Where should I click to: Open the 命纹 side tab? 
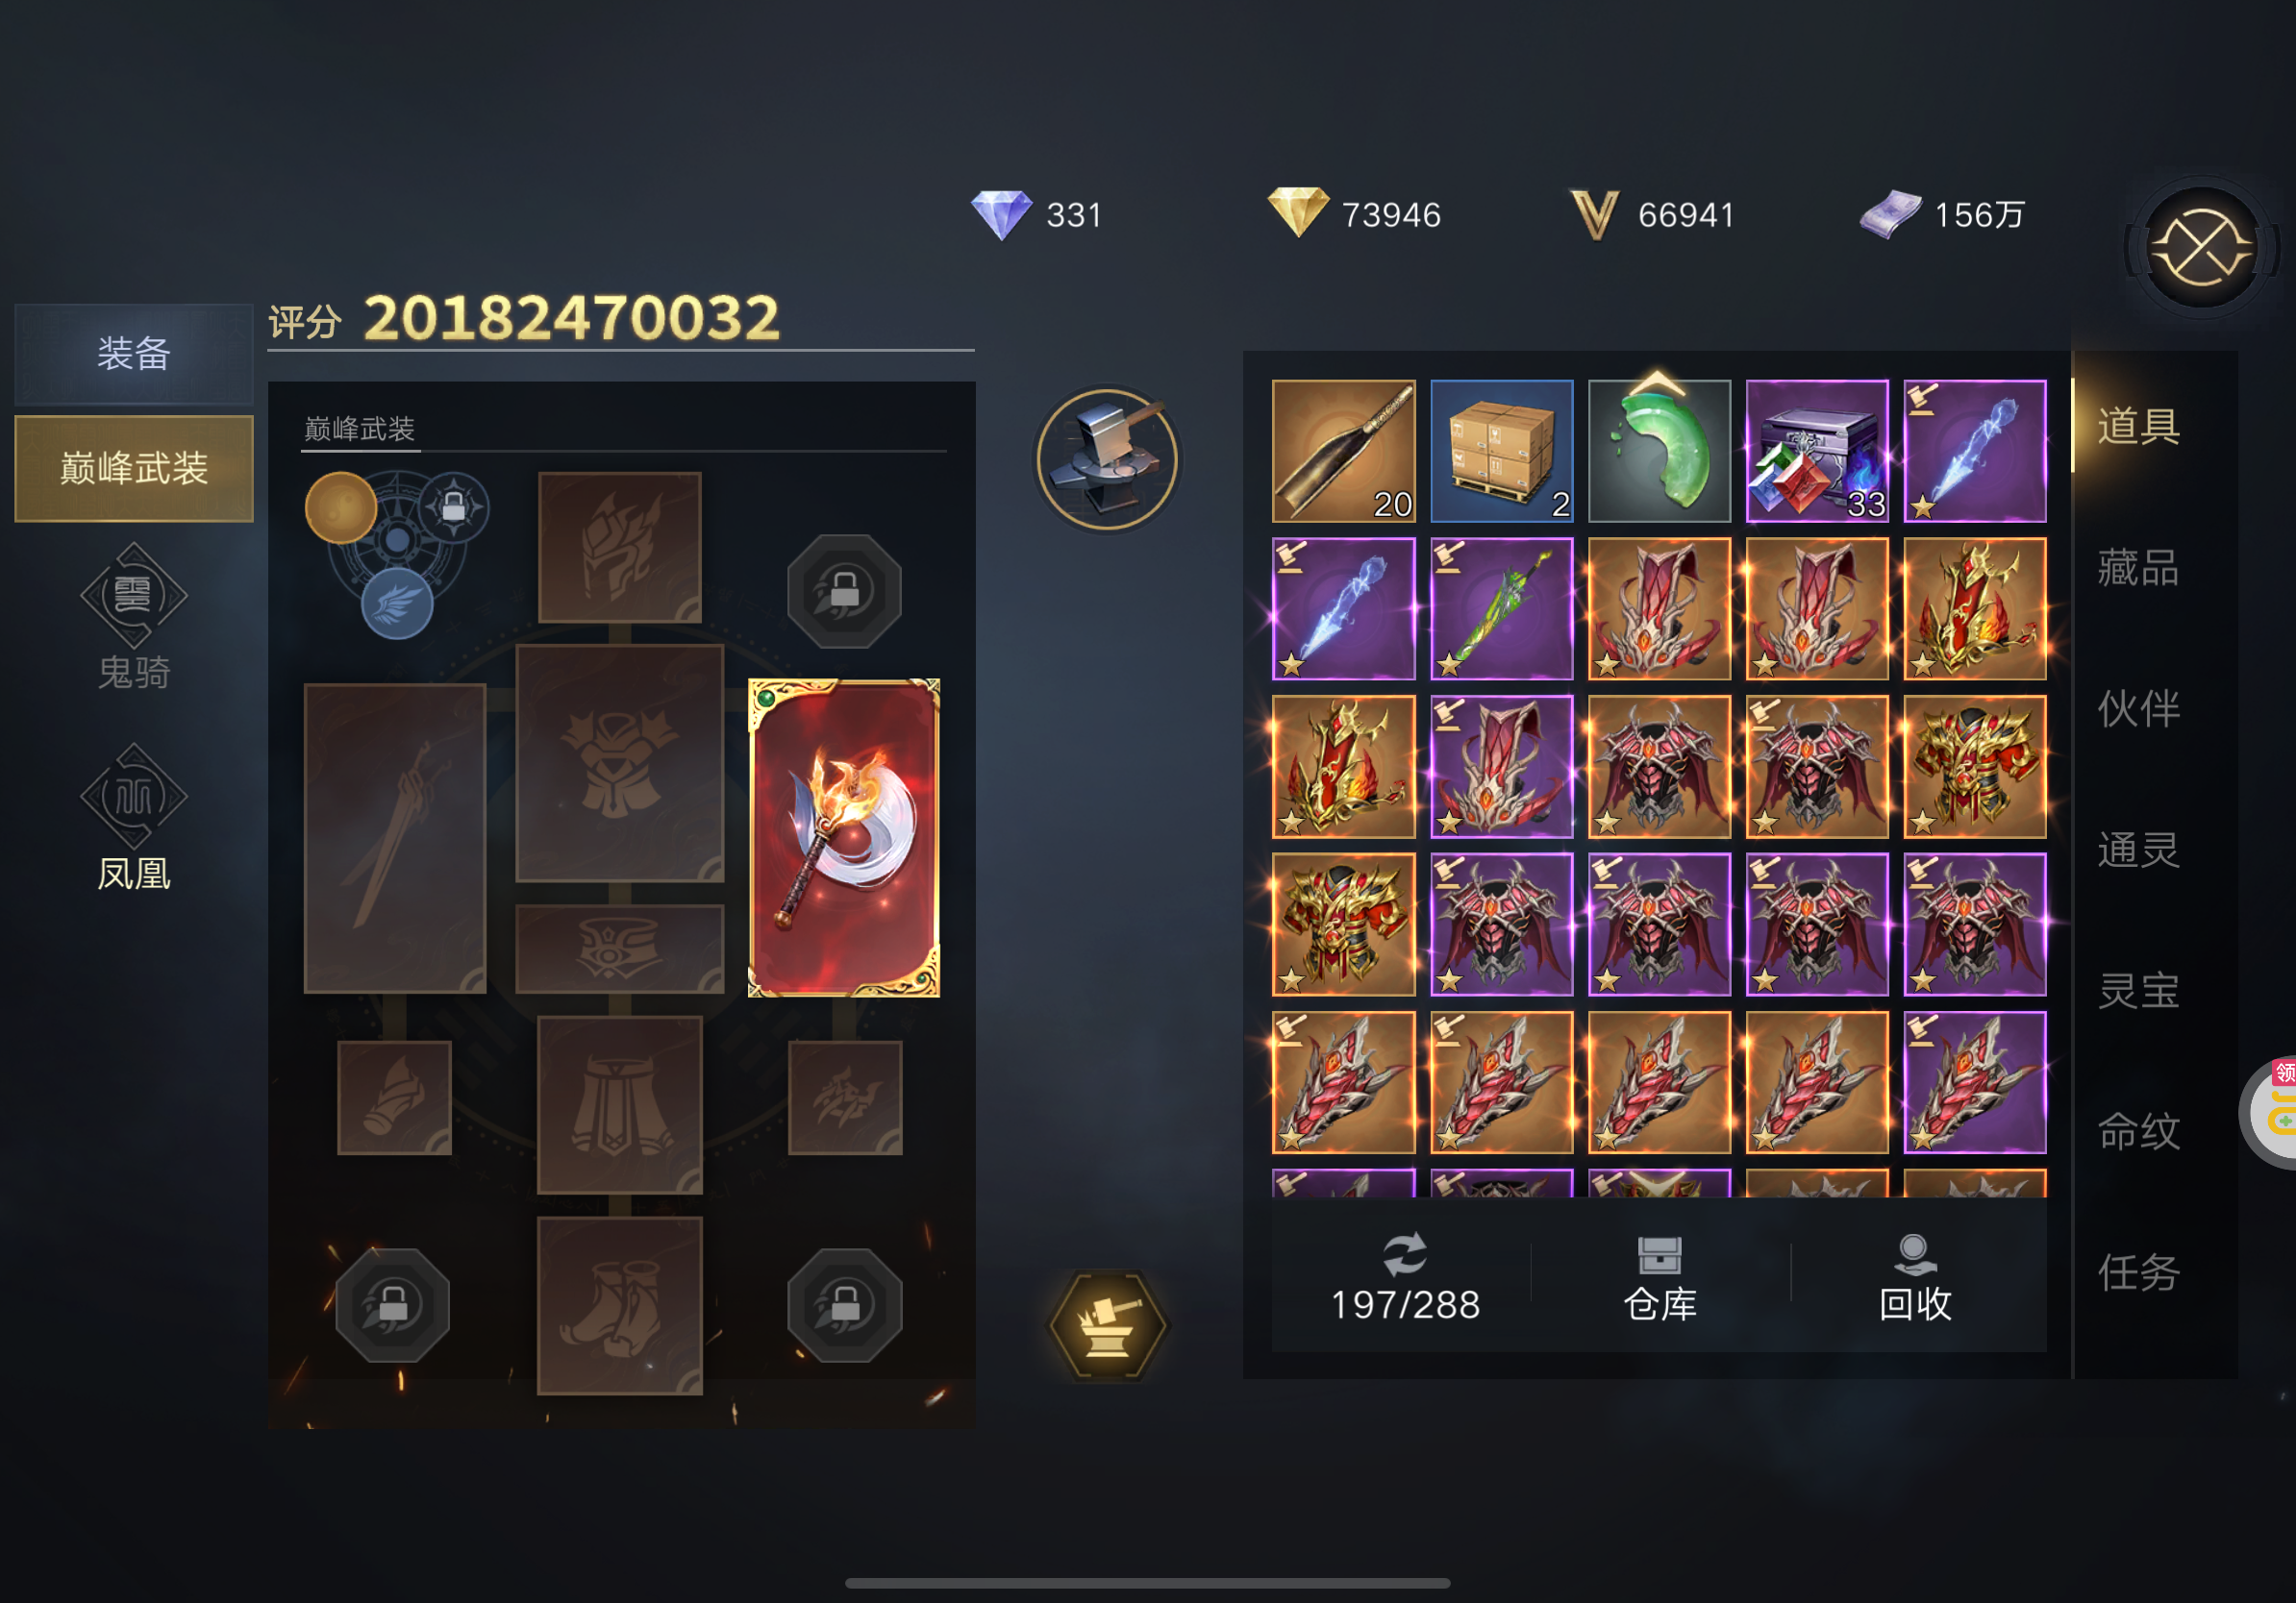(2138, 1131)
